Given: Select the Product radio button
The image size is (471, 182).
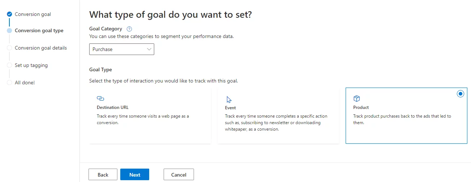Looking at the screenshot, I should click(460, 94).
